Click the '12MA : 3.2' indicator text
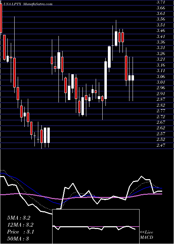 pyautogui.click(x=20, y=225)
